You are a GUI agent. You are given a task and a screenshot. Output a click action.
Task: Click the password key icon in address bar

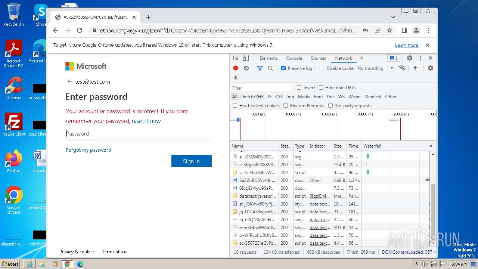pyautogui.click(x=366, y=30)
